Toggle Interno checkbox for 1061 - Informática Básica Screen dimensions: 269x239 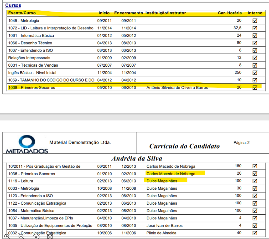click(255, 36)
